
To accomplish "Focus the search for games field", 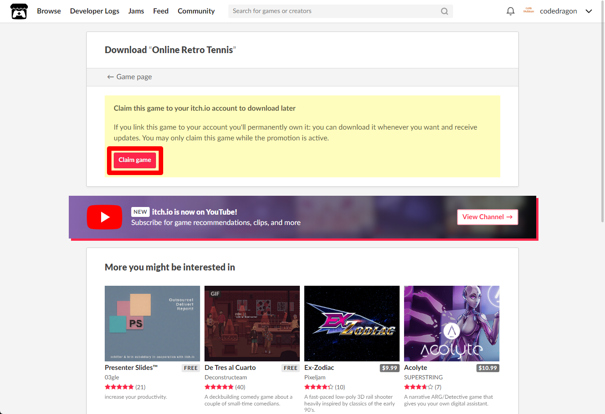I will (341, 11).
